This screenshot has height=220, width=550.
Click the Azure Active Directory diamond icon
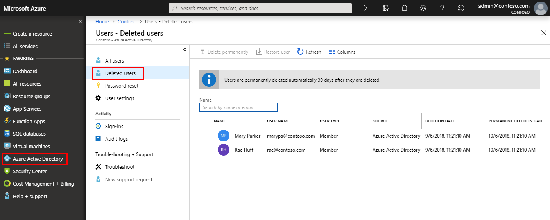tap(7, 159)
